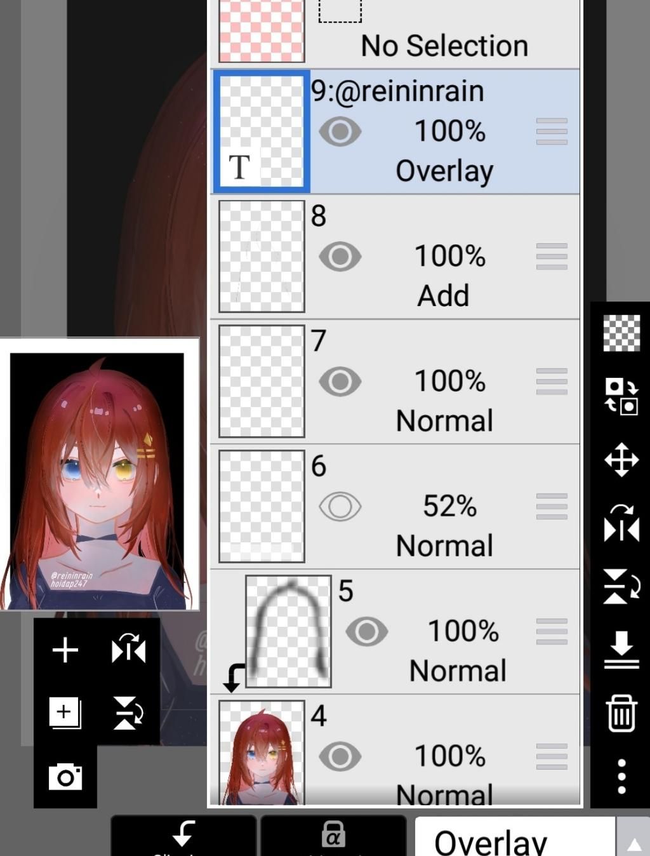Image resolution: width=650 pixels, height=856 pixels.
Task: Flip layer horizontally from right toolbar
Action: click(621, 523)
